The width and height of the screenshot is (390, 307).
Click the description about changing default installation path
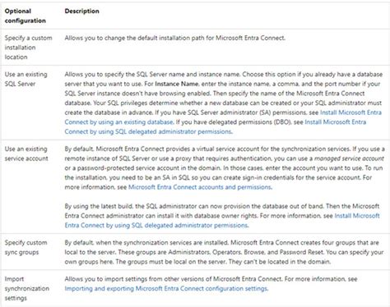(x=174, y=38)
